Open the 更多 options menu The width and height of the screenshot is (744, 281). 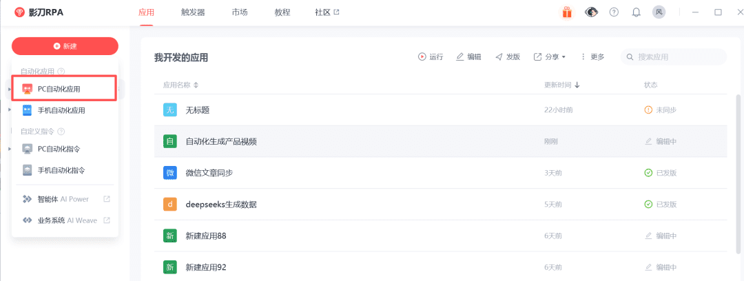tap(592, 57)
